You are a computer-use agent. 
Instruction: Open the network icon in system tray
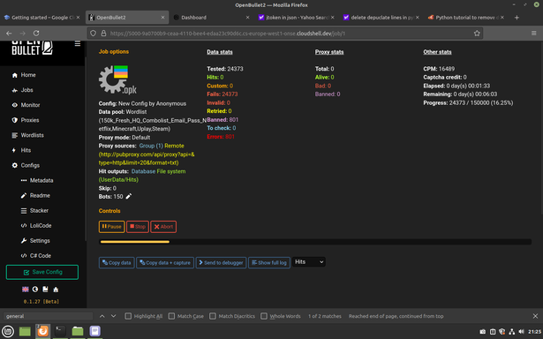(512, 332)
